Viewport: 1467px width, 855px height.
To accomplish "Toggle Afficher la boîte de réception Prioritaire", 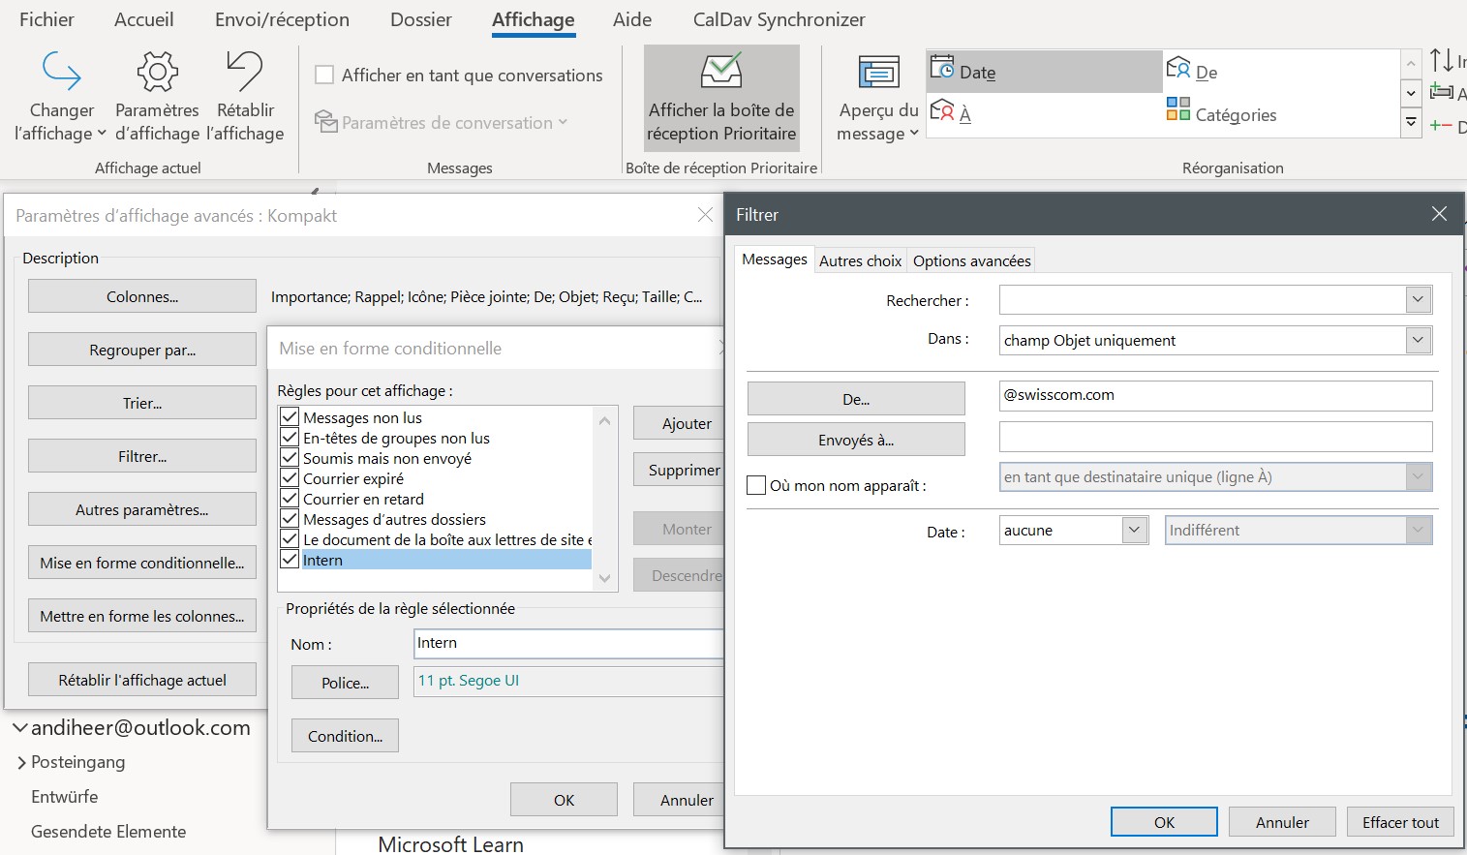I will point(721,99).
